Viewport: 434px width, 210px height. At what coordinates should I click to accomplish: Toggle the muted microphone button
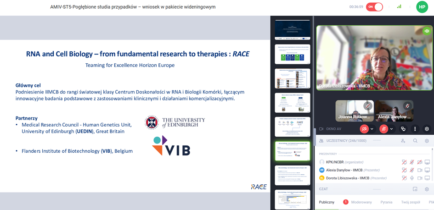tap(383, 129)
